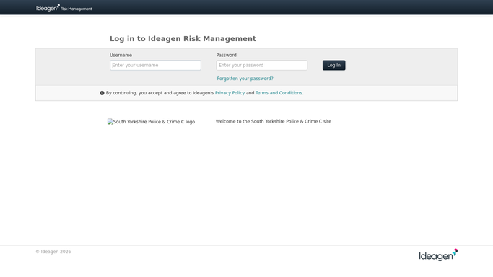The height and width of the screenshot is (277, 493).
Task: Click the info icon beside the consent notice
Action: 102,93
